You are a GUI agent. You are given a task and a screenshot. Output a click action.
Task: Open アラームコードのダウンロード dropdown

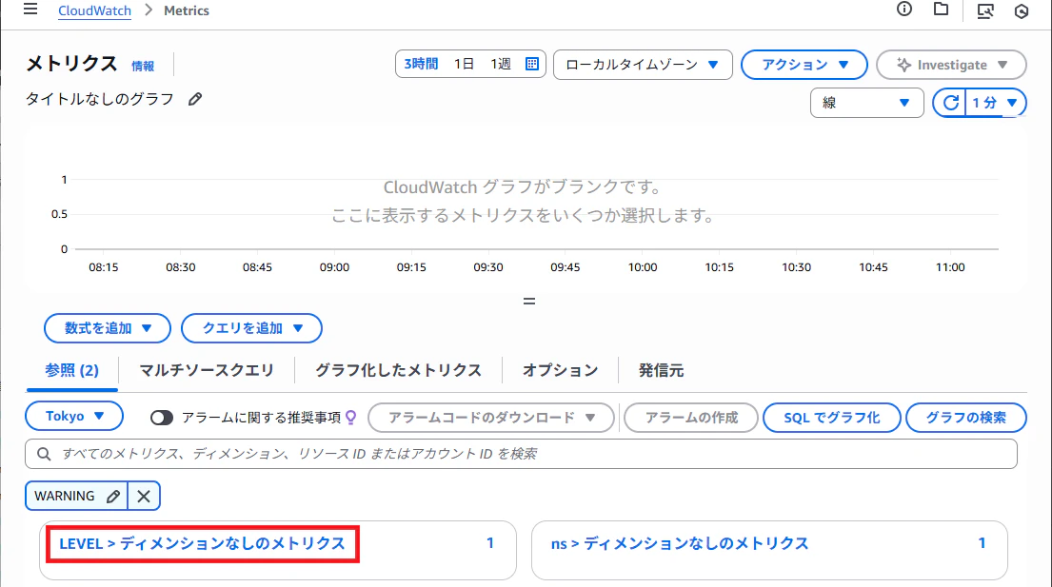click(491, 418)
